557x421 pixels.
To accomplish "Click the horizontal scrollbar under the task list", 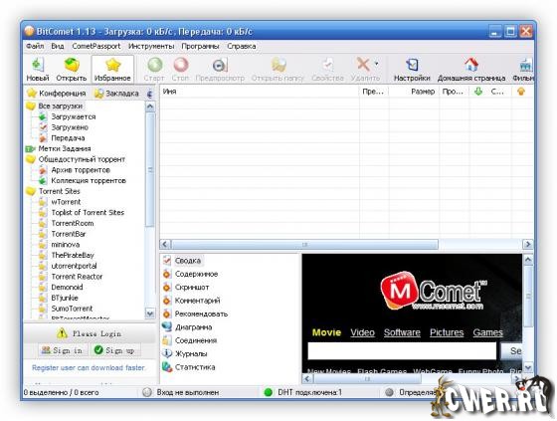I will [x=304, y=244].
